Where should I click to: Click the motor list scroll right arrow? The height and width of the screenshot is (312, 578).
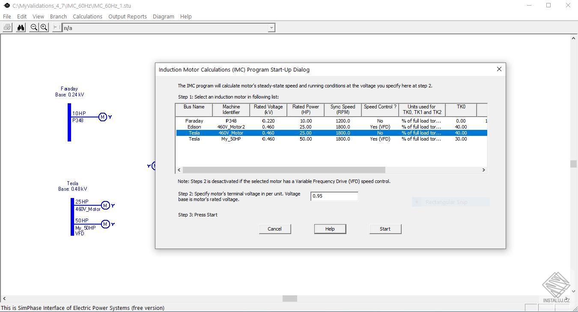coord(484,170)
